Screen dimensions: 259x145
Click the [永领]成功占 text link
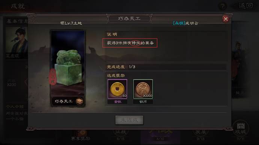[185, 23]
